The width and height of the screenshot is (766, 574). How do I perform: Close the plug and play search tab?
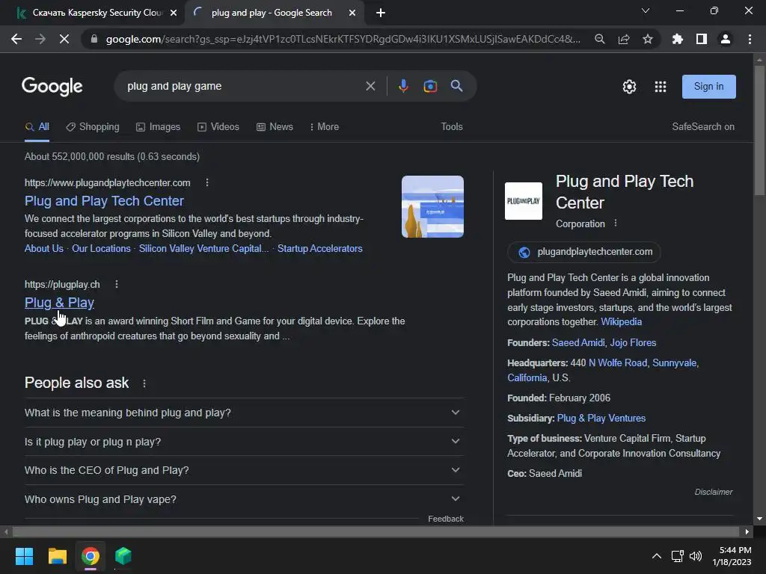coord(352,13)
